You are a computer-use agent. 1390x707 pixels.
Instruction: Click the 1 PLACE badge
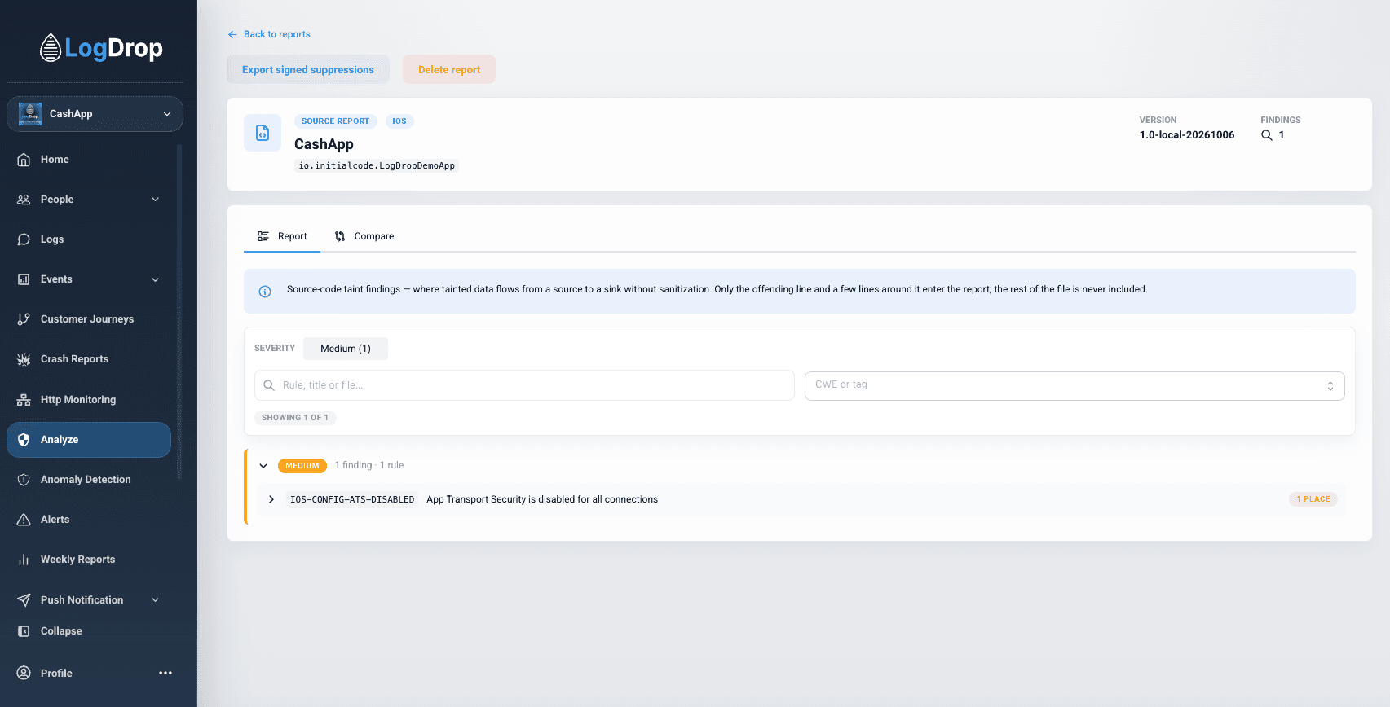coord(1313,499)
